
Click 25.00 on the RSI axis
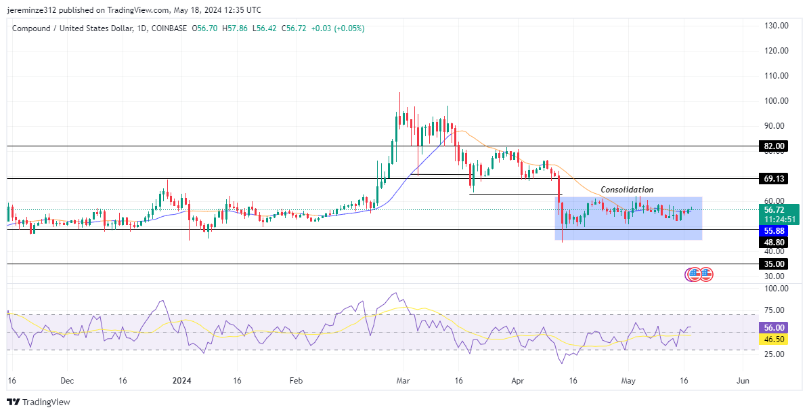pyautogui.click(x=776, y=354)
